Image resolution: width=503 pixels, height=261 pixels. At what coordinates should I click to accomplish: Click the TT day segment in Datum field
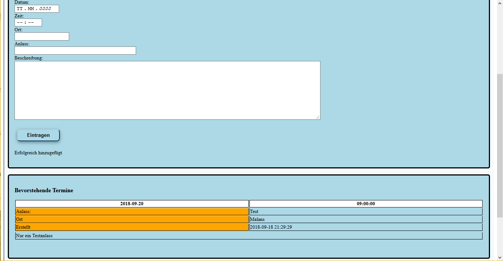point(20,9)
